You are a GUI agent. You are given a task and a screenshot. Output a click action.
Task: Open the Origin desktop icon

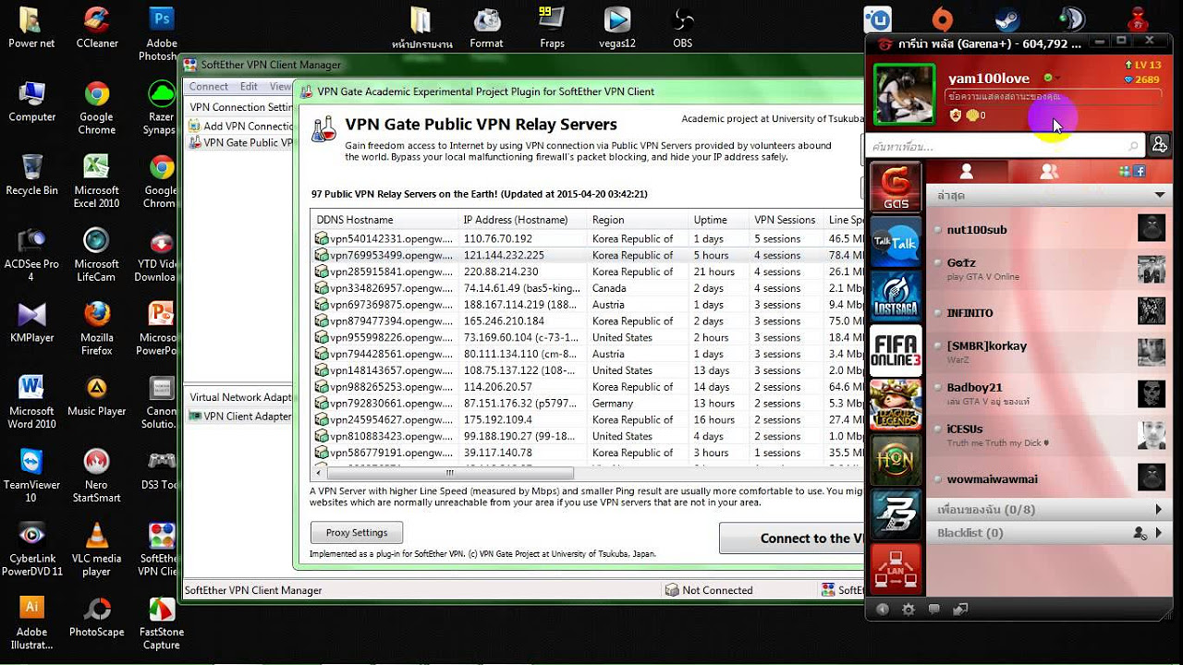tap(942, 19)
